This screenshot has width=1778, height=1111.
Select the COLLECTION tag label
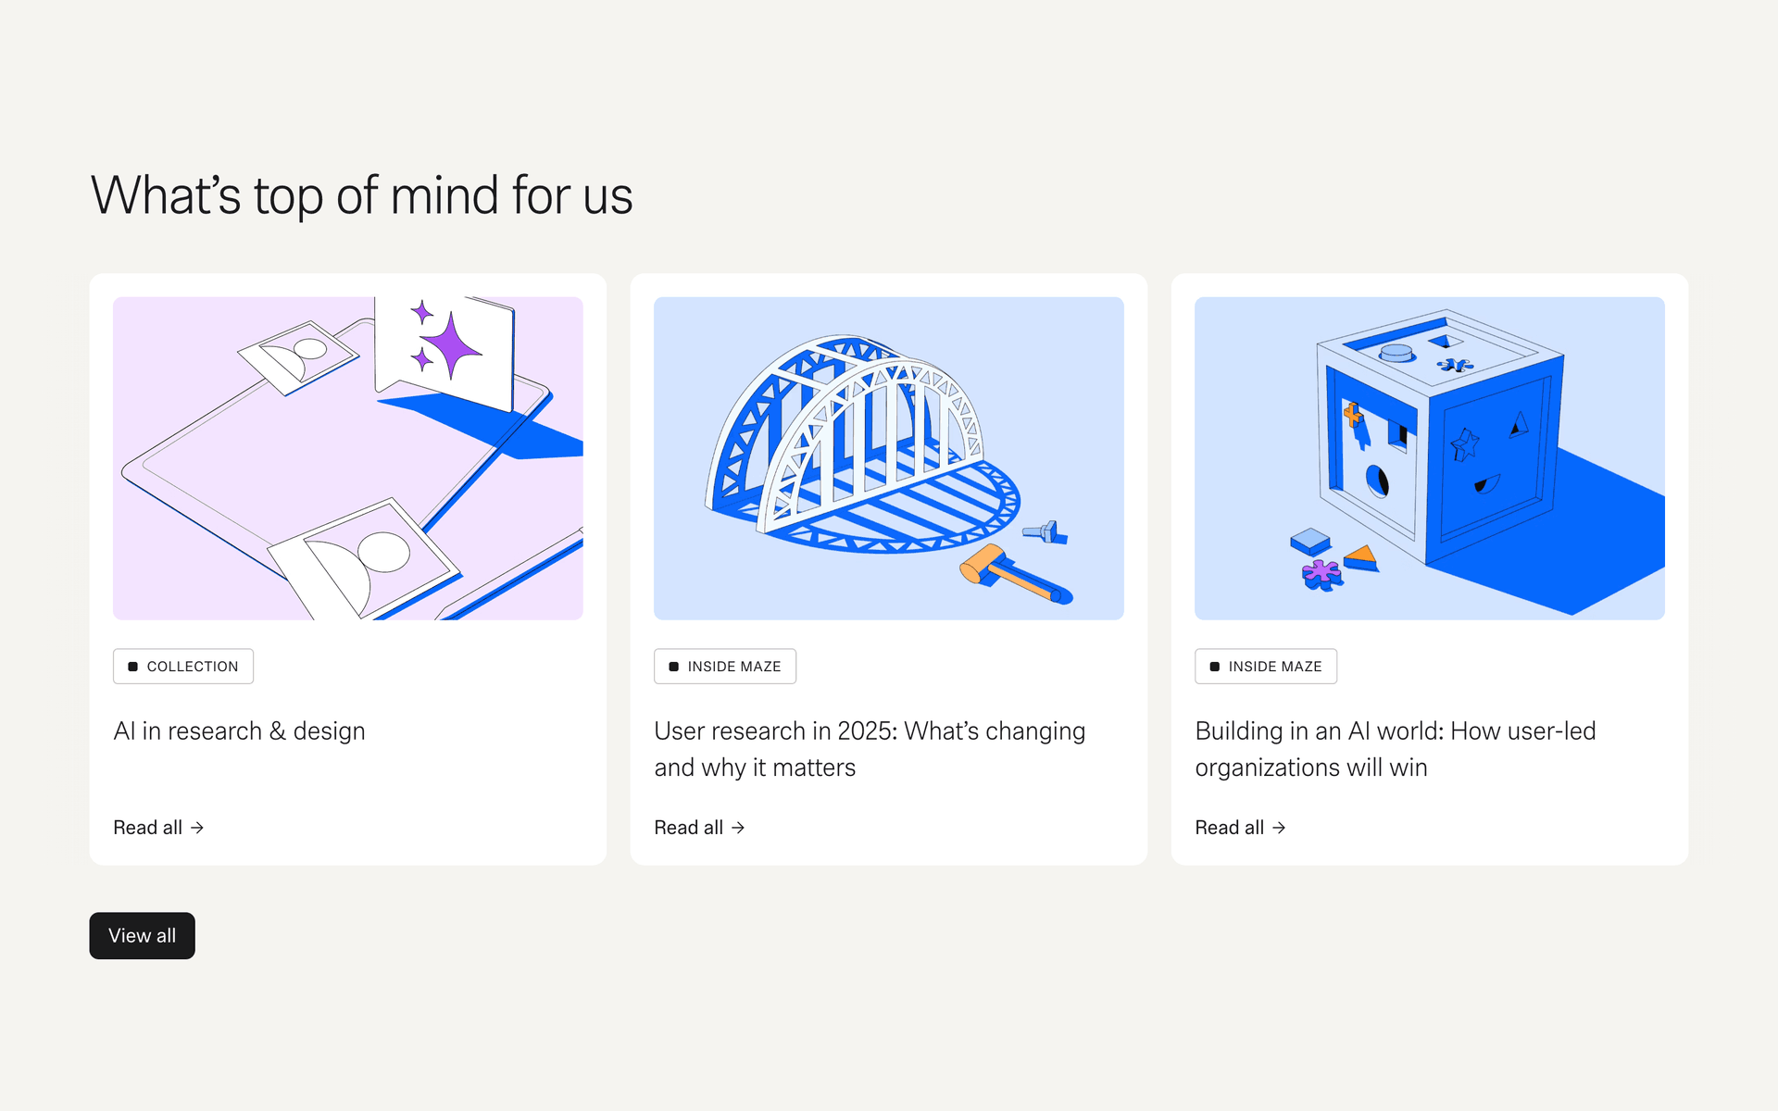coord(192,667)
